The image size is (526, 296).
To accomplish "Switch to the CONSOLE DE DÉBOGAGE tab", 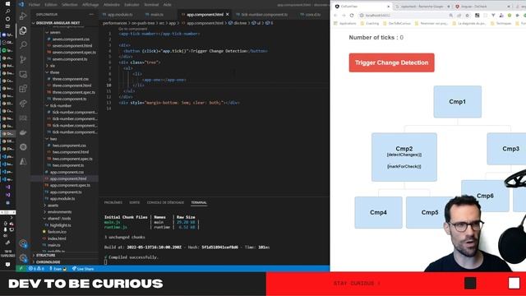I will click(x=165, y=202).
